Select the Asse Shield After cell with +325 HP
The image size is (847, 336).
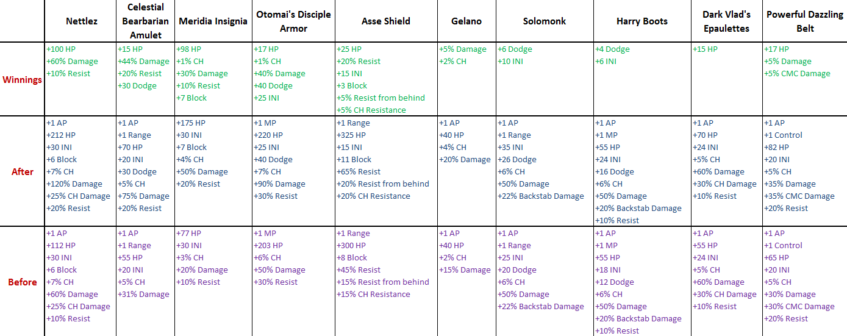(x=386, y=171)
